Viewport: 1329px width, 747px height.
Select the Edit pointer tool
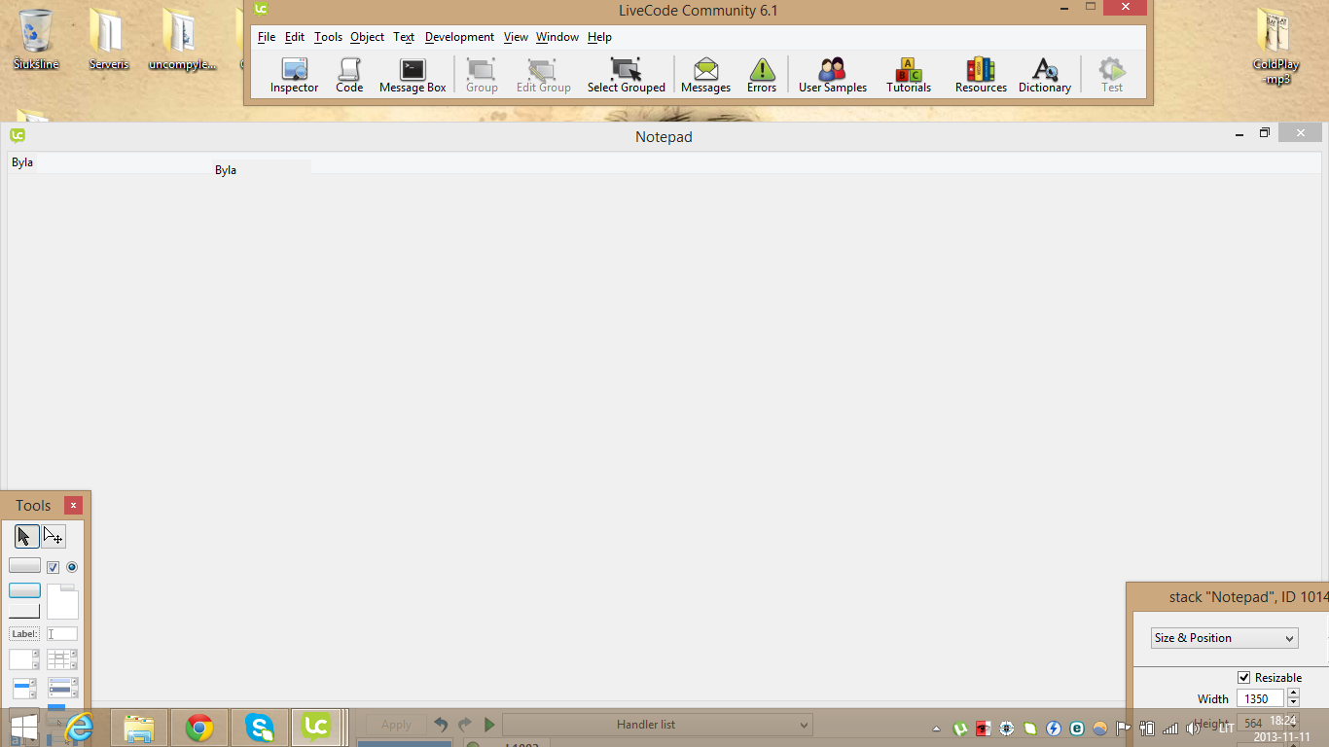(54, 536)
